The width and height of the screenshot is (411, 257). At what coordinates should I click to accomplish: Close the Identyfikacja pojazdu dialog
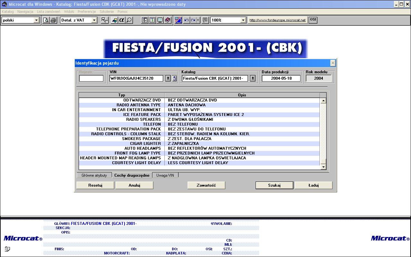point(333,63)
